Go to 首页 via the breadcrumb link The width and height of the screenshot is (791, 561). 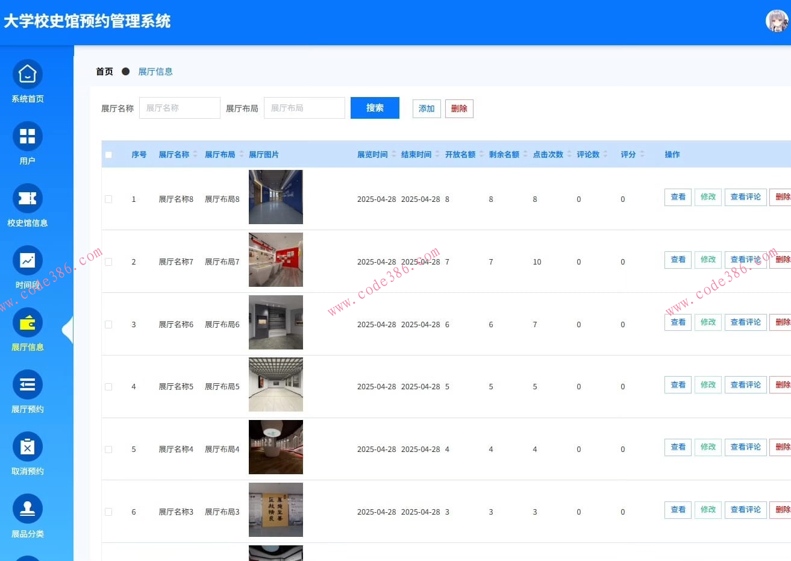[104, 71]
